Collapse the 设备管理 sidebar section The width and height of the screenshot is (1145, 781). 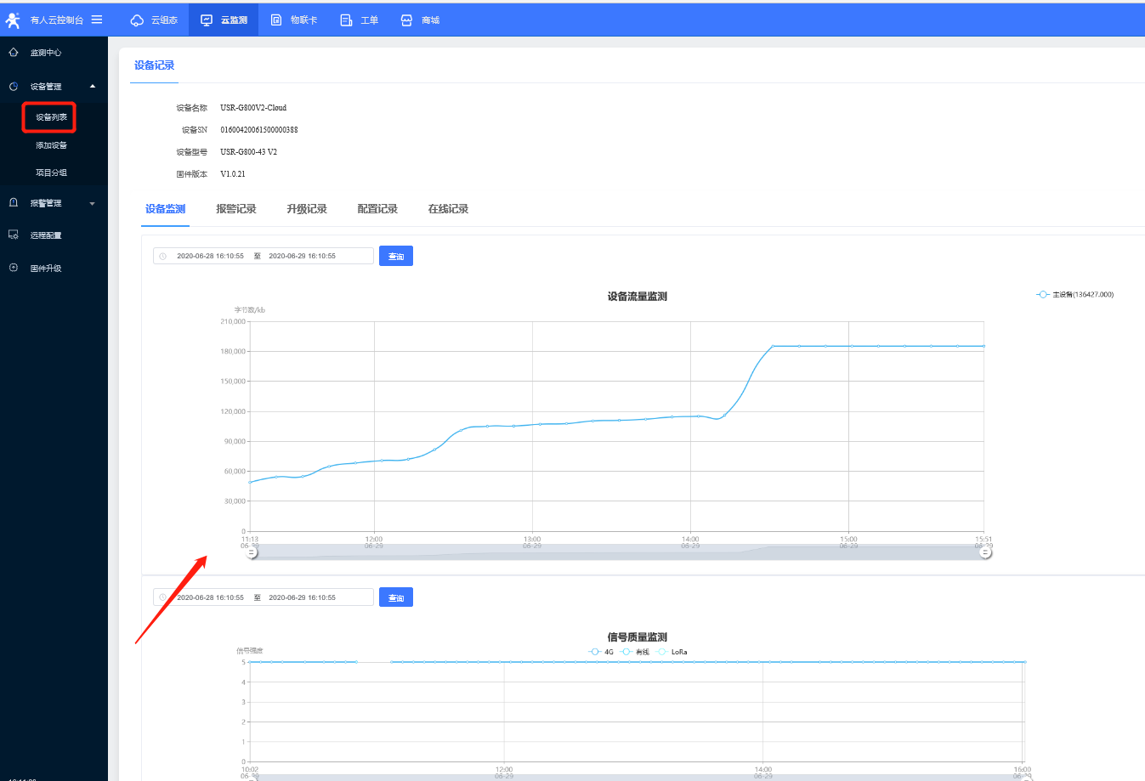pyautogui.click(x=92, y=87)
